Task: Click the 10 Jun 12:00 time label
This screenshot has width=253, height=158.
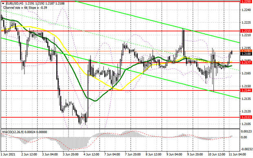Action: (x=216, y=154)
